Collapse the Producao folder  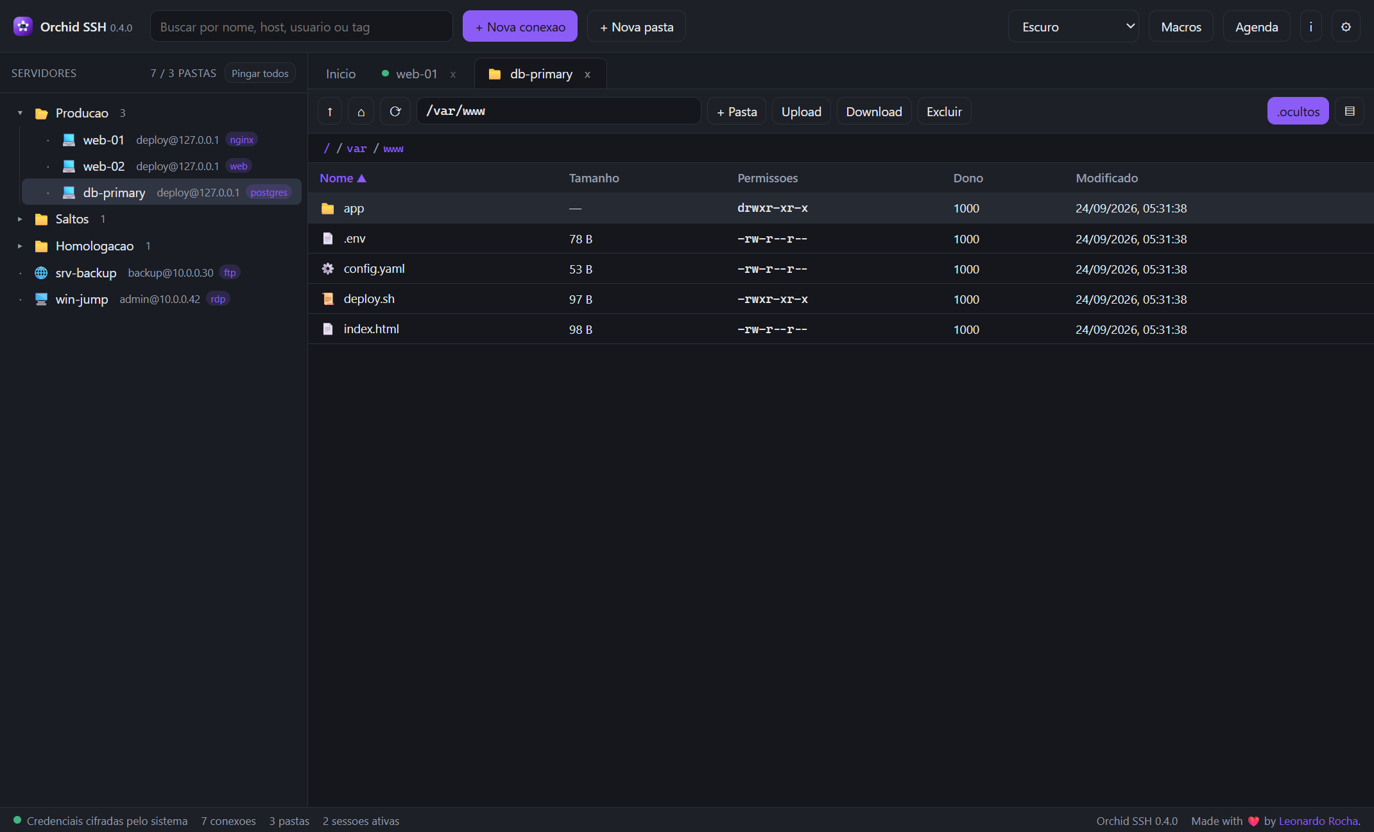point(20,113)
